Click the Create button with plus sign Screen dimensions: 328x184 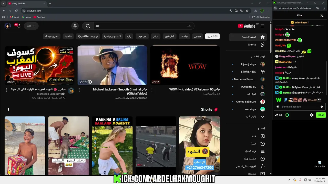pyautogui.click(x=31, y=26)
